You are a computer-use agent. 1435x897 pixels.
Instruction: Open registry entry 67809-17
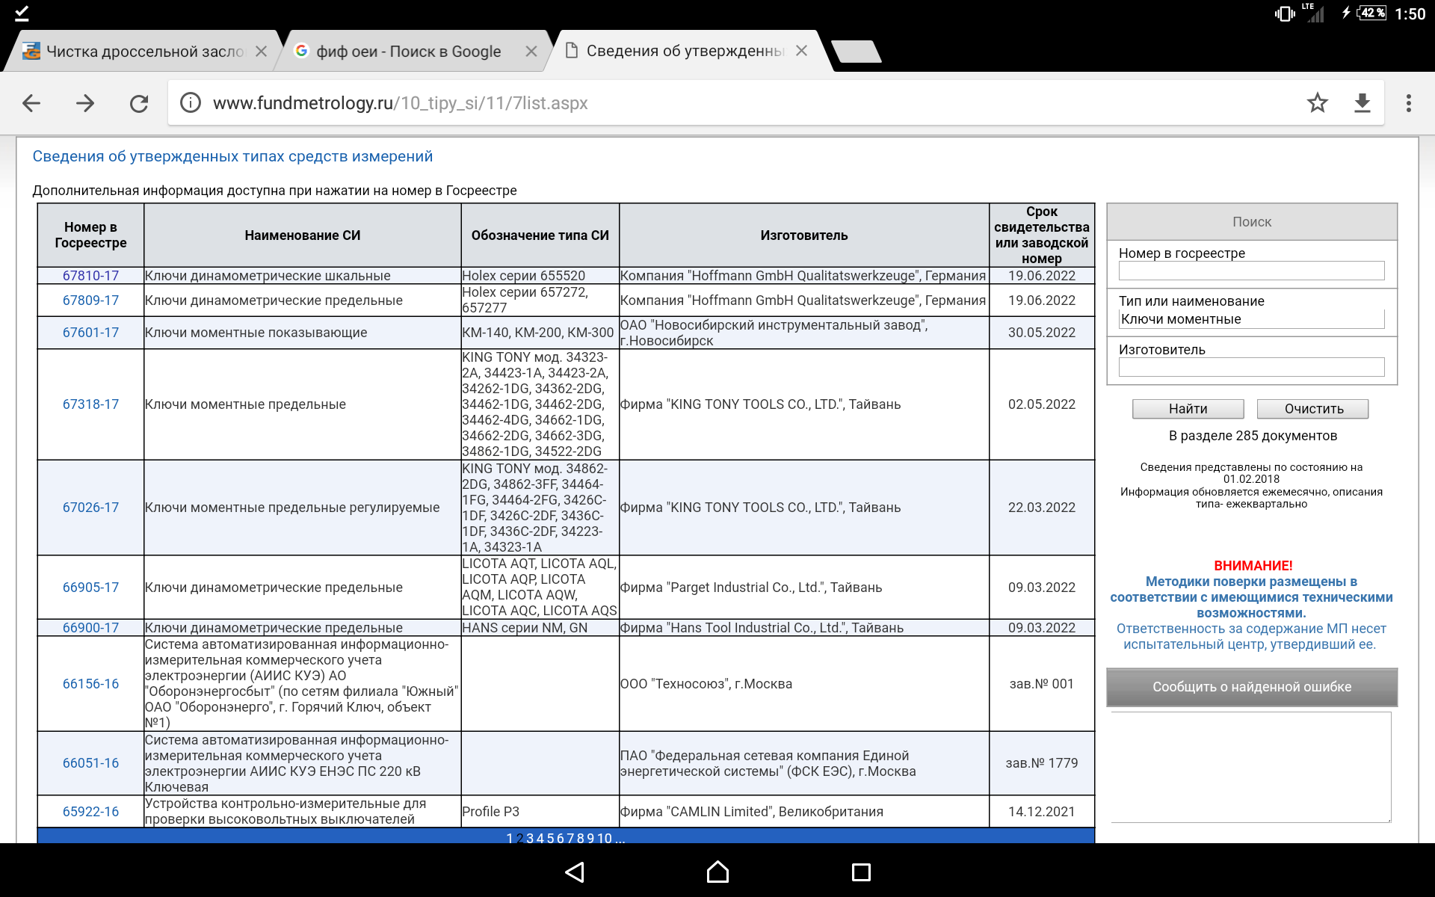point(90,300)
